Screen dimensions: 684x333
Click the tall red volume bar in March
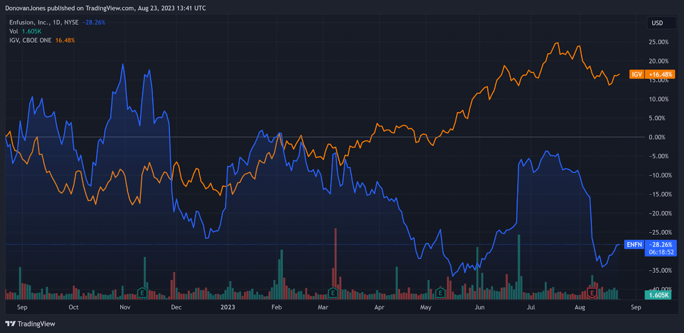[336, 264]
